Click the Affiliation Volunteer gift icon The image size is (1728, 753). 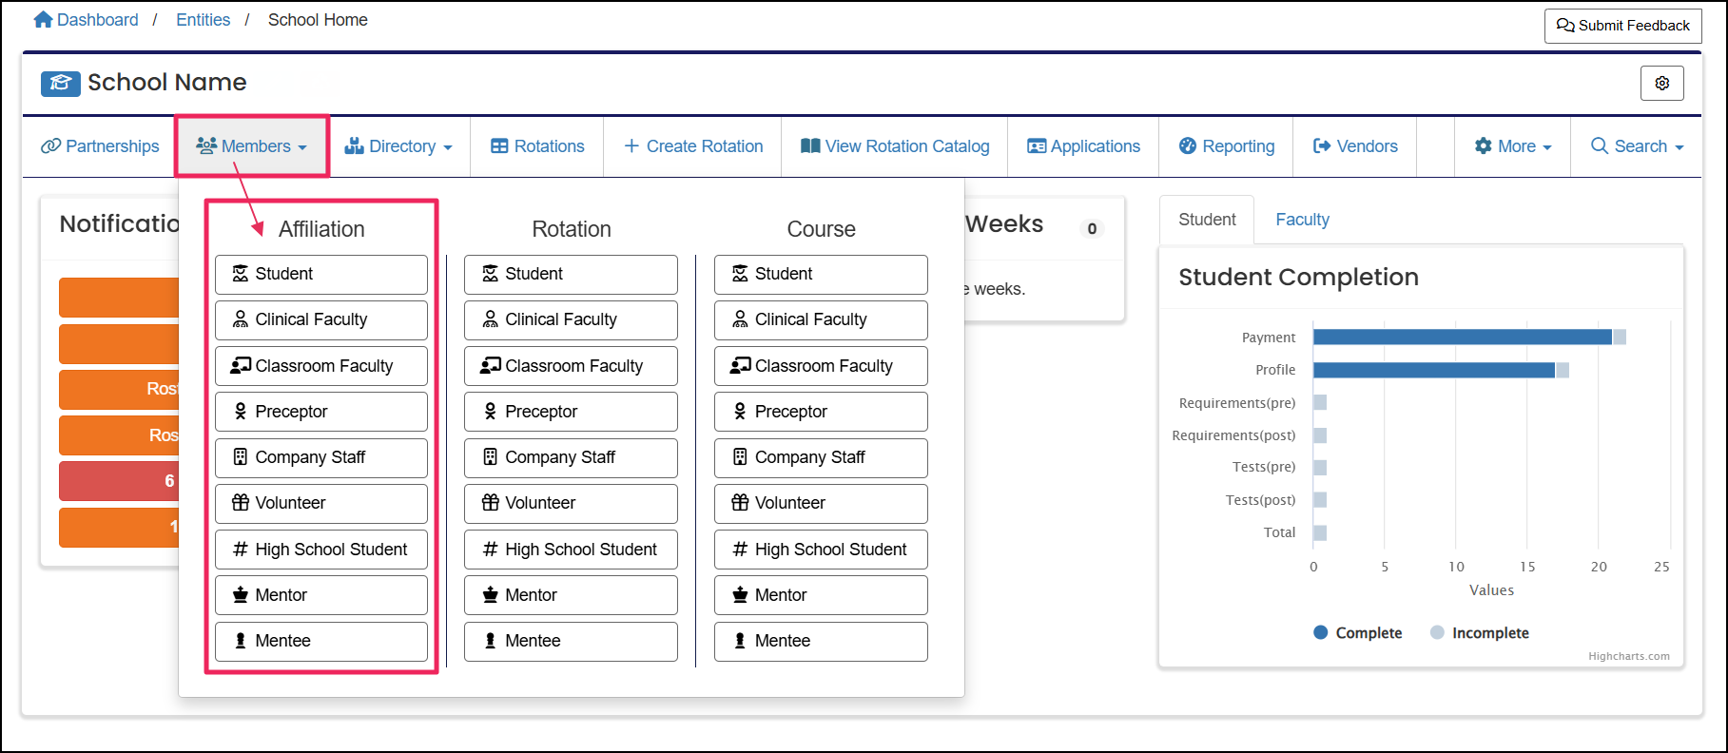[241, 503]
